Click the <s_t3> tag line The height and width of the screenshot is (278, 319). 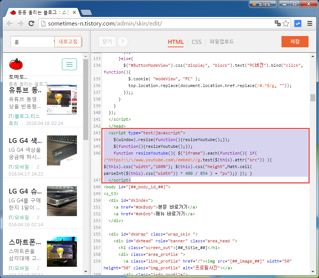pos(111,194)
